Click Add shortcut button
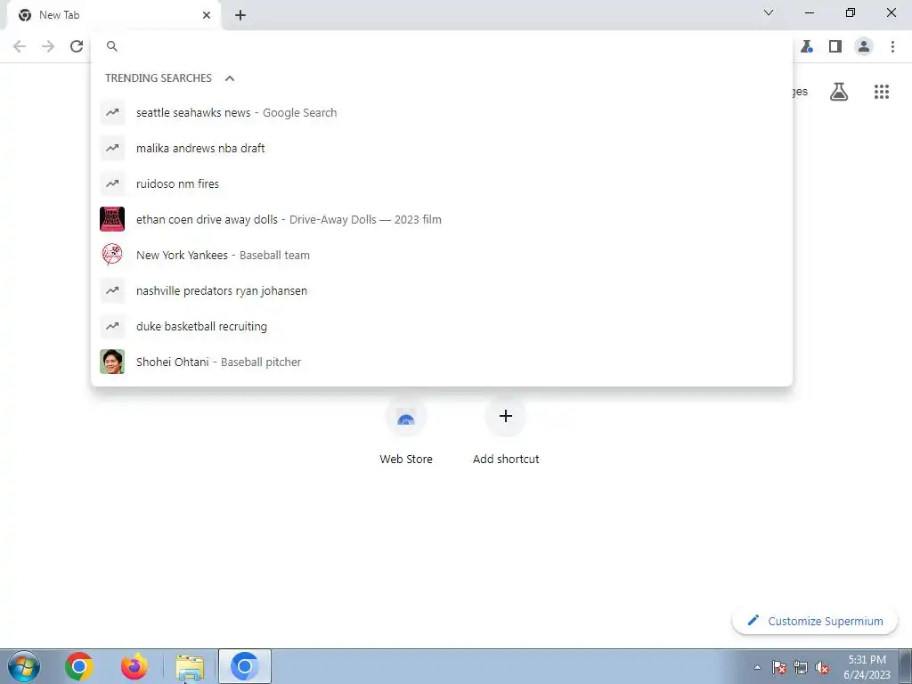 506,431
